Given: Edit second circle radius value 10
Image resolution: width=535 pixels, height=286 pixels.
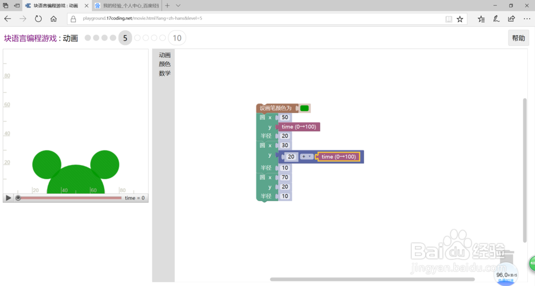Looking at the screenshot, I should [x=285, y=168].
